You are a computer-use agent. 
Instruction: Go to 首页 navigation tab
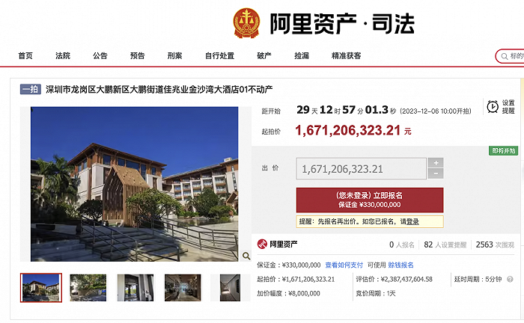[x=25, y=56]
